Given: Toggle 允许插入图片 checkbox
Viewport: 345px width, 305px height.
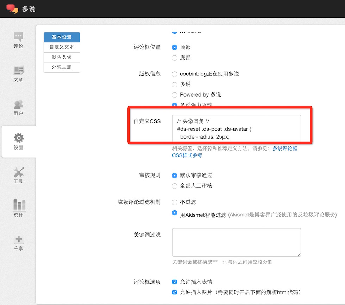Looking at the screenshot, I should pos(175,292).
